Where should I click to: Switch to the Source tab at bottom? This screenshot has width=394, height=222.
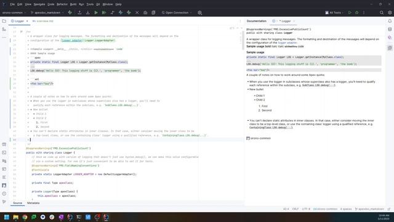coord(17,203)
